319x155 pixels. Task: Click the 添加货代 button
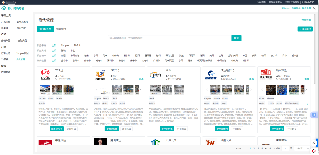(305, 29)
